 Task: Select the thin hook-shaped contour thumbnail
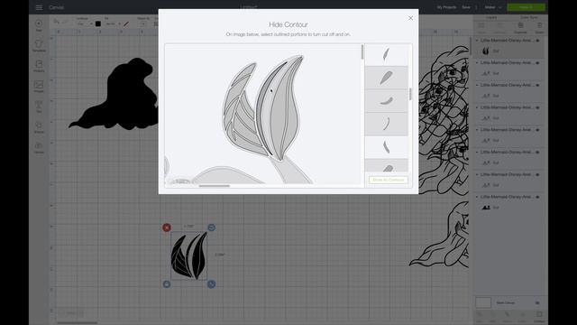click(386, 124)
